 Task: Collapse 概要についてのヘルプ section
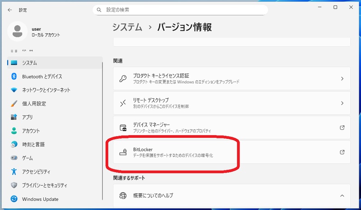[342, 196]
